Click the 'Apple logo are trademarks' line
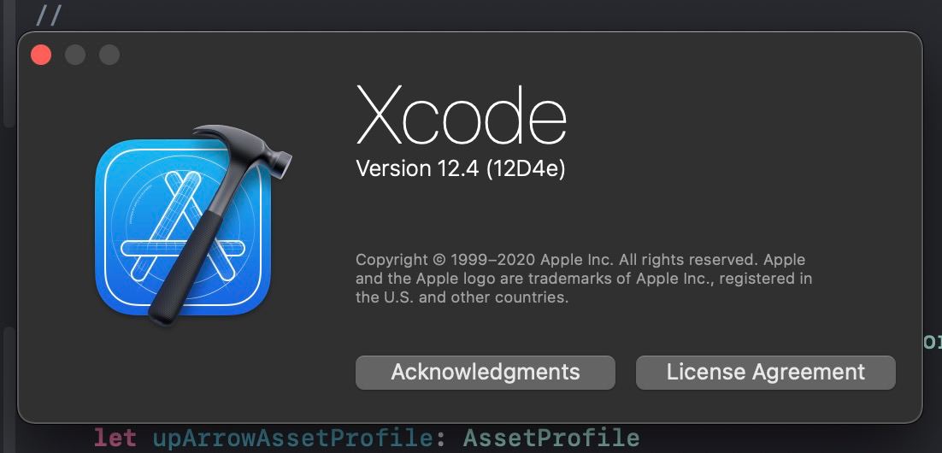The image size is (942, 453). [x=584, y=279]
